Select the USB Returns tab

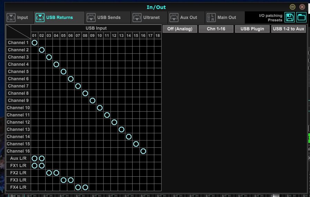click(x=59, y=18)
